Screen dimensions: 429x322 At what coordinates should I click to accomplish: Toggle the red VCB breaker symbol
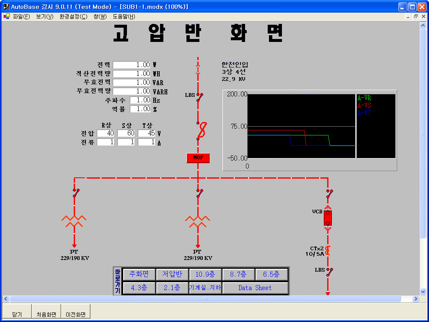tap(328, 218)
